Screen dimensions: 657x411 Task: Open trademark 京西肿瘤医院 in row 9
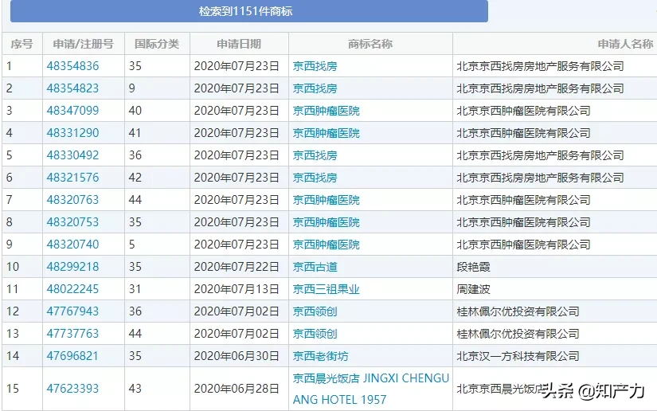pyautogui.click(x=326, y=245)
